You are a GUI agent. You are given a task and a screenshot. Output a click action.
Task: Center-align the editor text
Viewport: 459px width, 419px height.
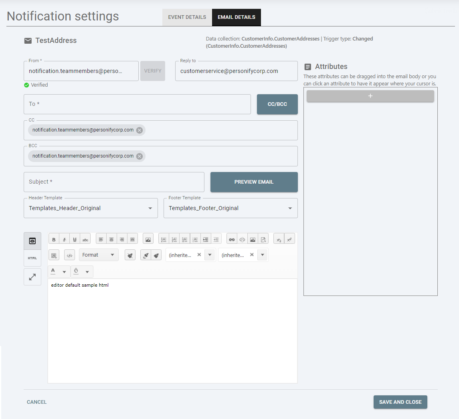(111, 239)
